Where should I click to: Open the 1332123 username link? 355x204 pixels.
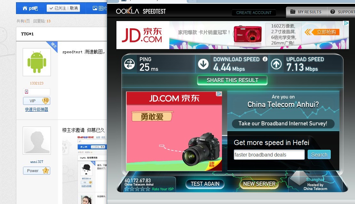pos(37,83)
